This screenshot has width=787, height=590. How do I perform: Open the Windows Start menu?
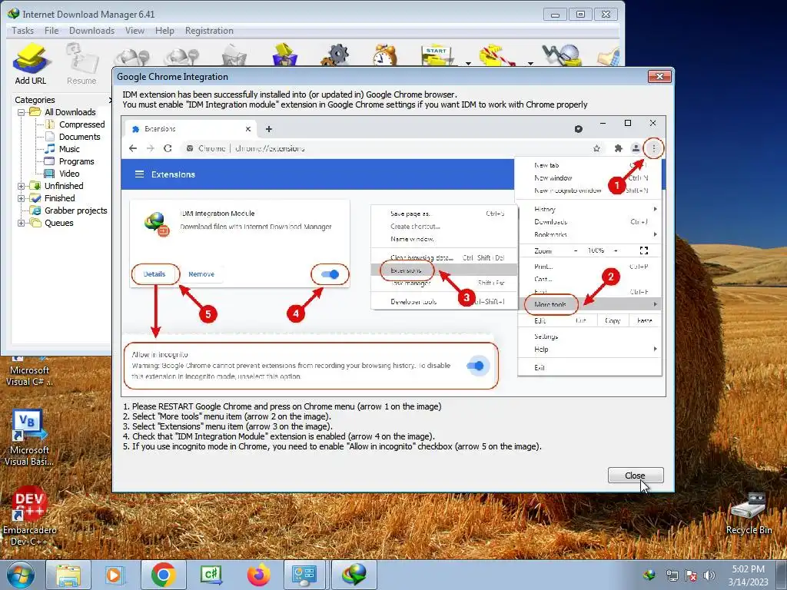pos(20,575)
